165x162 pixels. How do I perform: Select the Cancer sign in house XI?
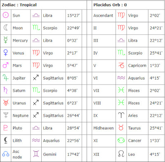pyautogui.click(x=121, y=140)
